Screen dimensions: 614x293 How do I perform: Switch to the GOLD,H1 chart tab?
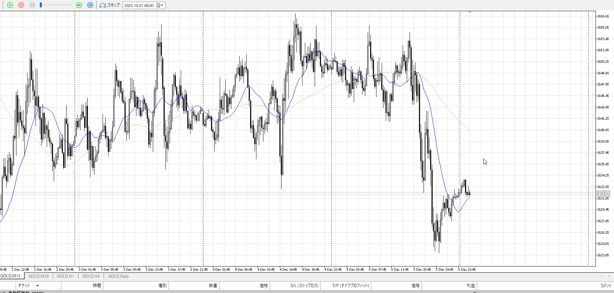(65, 276)
